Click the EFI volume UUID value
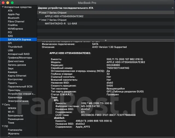Screen dimensions: 175x138 (x=108, y=115)
